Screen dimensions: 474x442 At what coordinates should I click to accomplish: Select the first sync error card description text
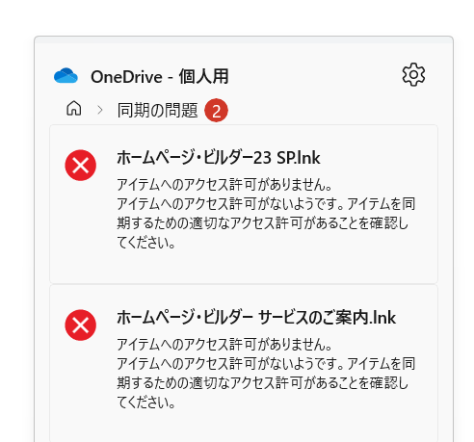(266, 214)
